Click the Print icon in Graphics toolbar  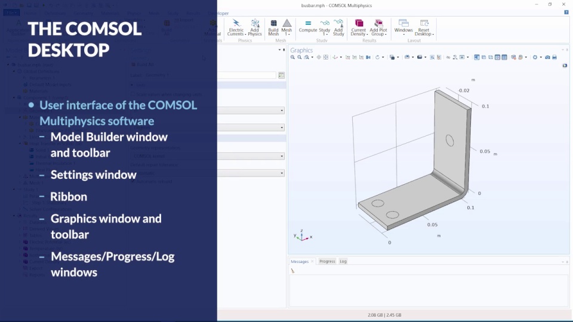tap(554, 57)
